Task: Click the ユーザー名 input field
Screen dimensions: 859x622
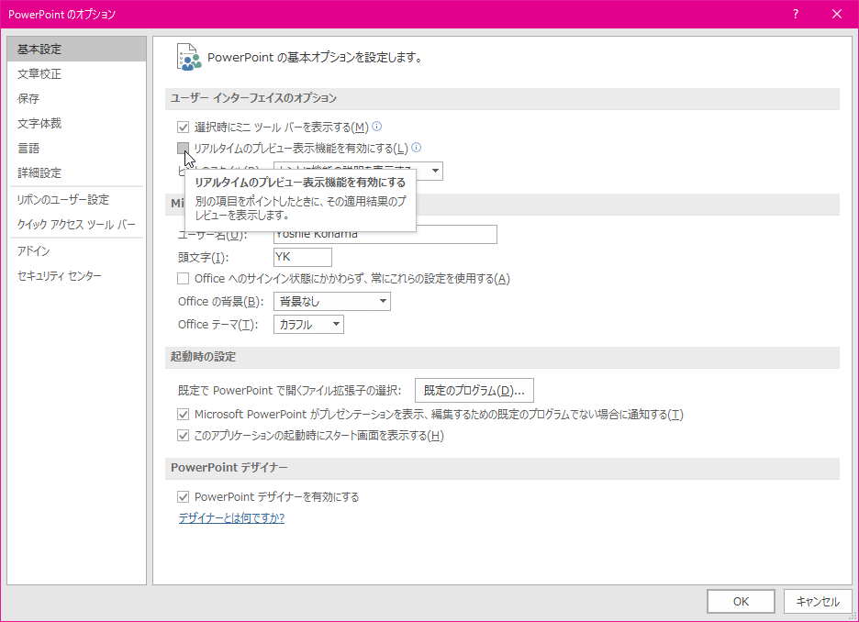Action: (x=385, y=234)
